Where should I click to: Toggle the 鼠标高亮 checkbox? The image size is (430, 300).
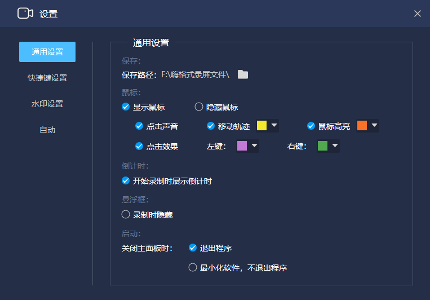click(x=311, y=126)
